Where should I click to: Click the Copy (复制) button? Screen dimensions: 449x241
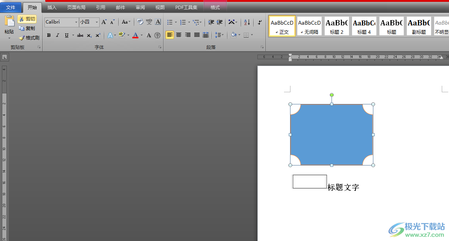27,28
